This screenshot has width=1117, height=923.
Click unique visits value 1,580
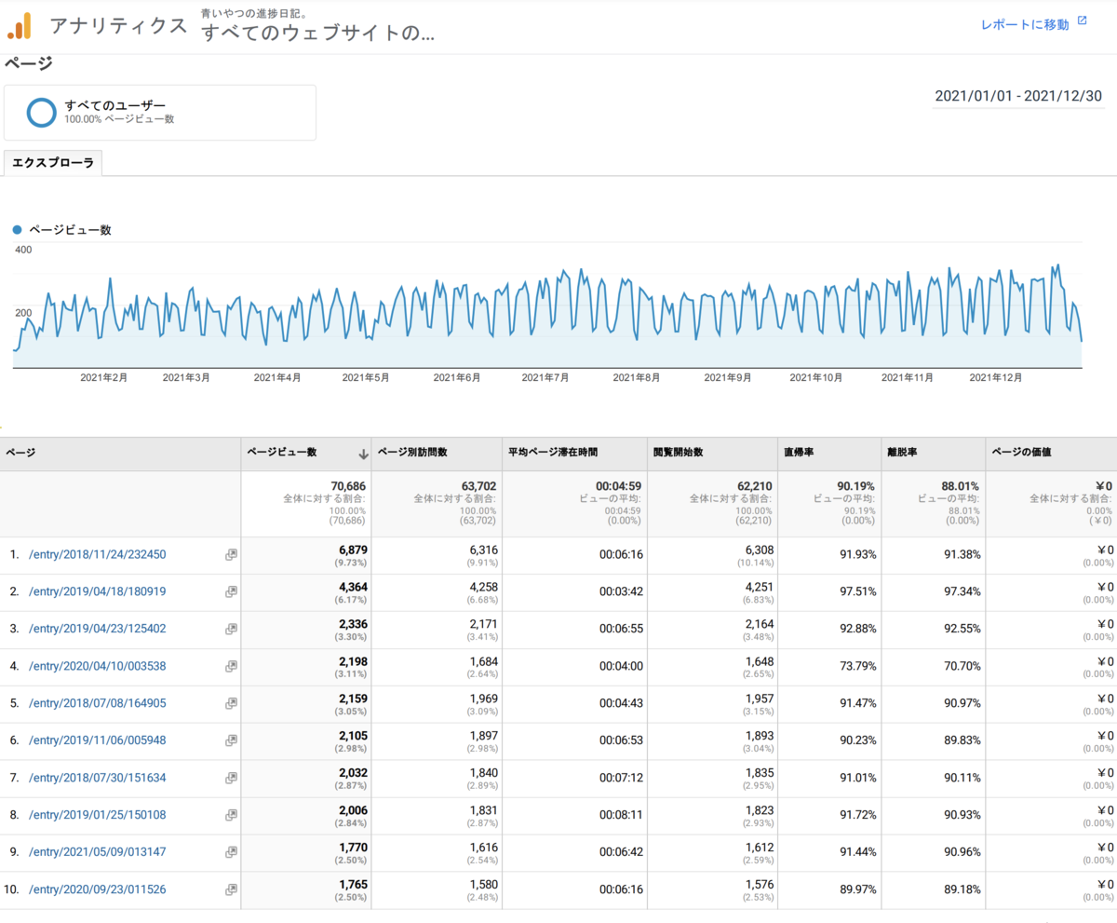pos(483,886)
